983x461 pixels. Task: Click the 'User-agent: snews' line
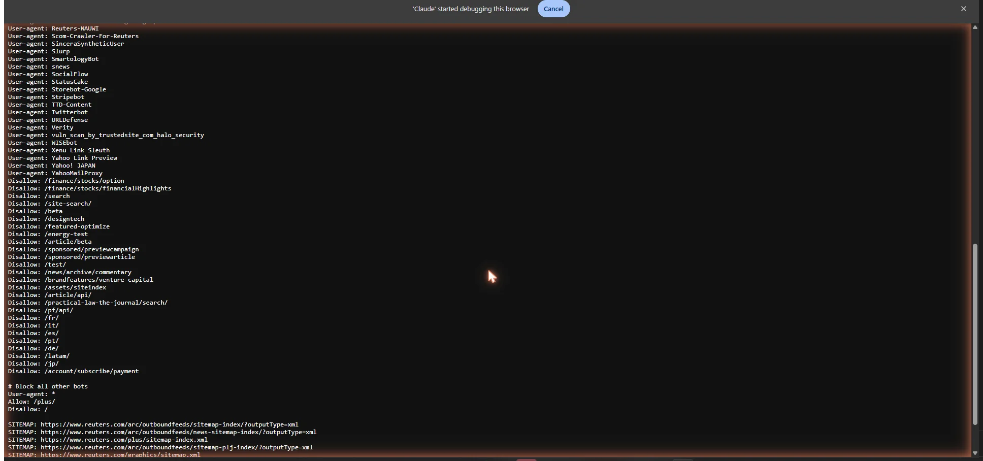tap(39, 67)
